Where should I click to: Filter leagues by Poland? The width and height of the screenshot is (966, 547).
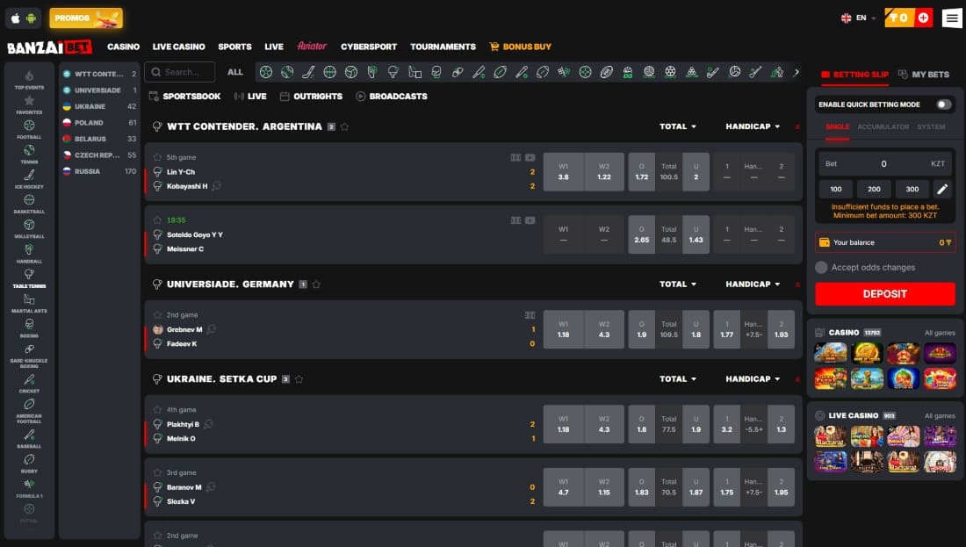100,123
